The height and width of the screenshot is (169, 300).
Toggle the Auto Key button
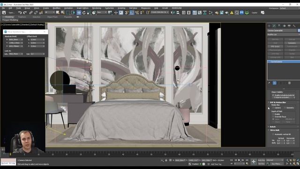pos(262,160)
